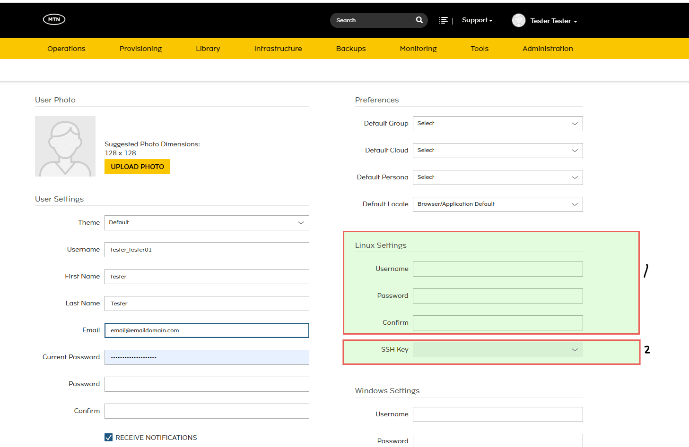Click the MTN logo icon
689x447 pixels.
54,19
